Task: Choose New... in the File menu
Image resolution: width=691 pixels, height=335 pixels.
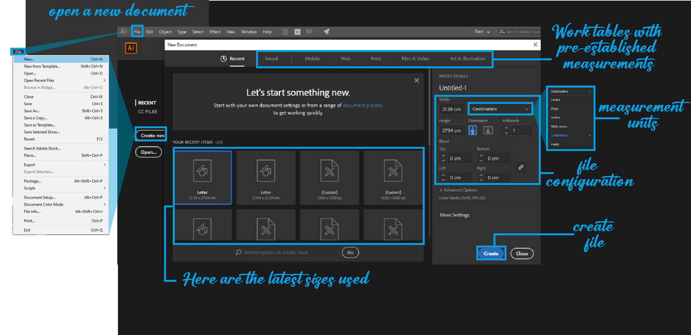Action: coord(61,59)
